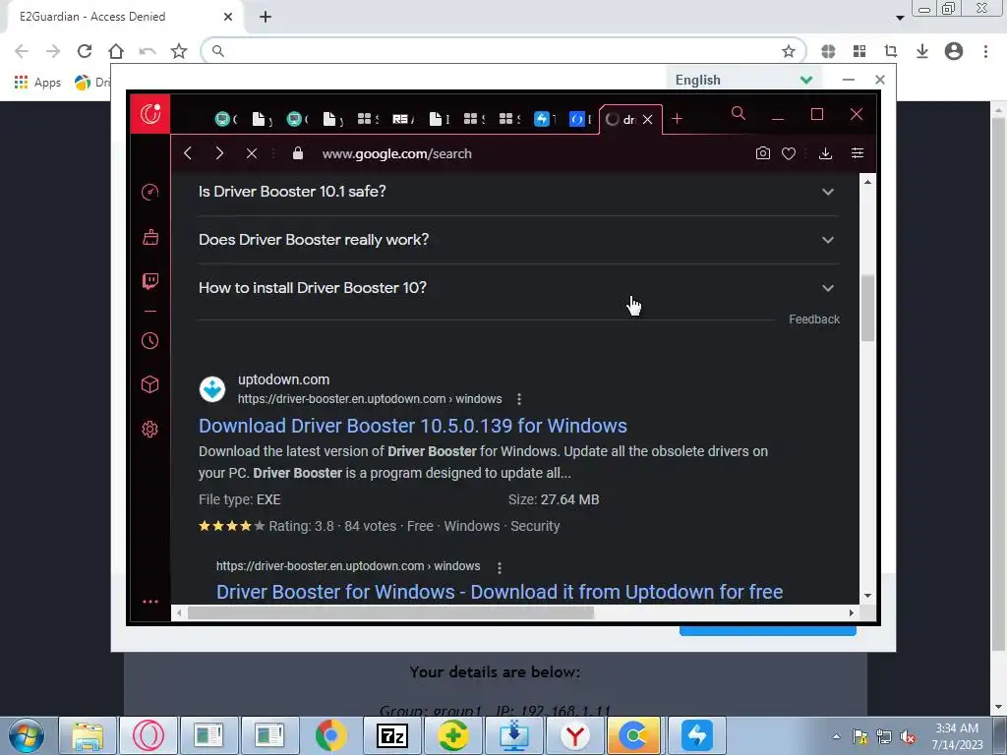Open 'Driver Booster for Windows - Download it' link
Viewport: 1007px width, 755px height.
(x=500, y=592)
